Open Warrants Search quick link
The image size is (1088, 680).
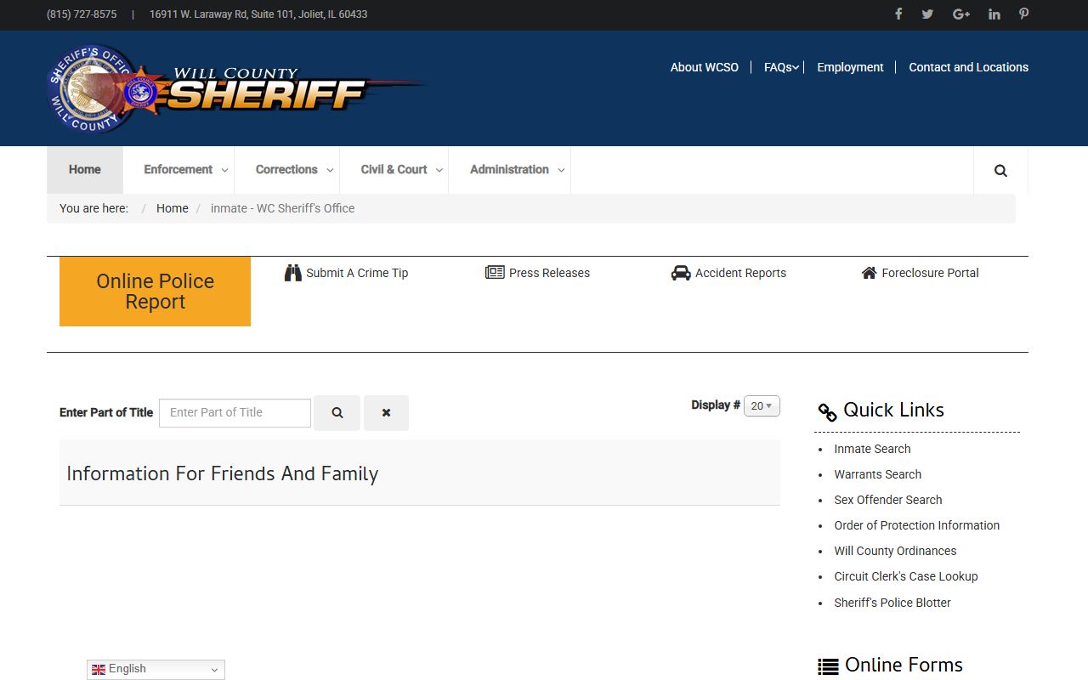click(x=877, y=474)
